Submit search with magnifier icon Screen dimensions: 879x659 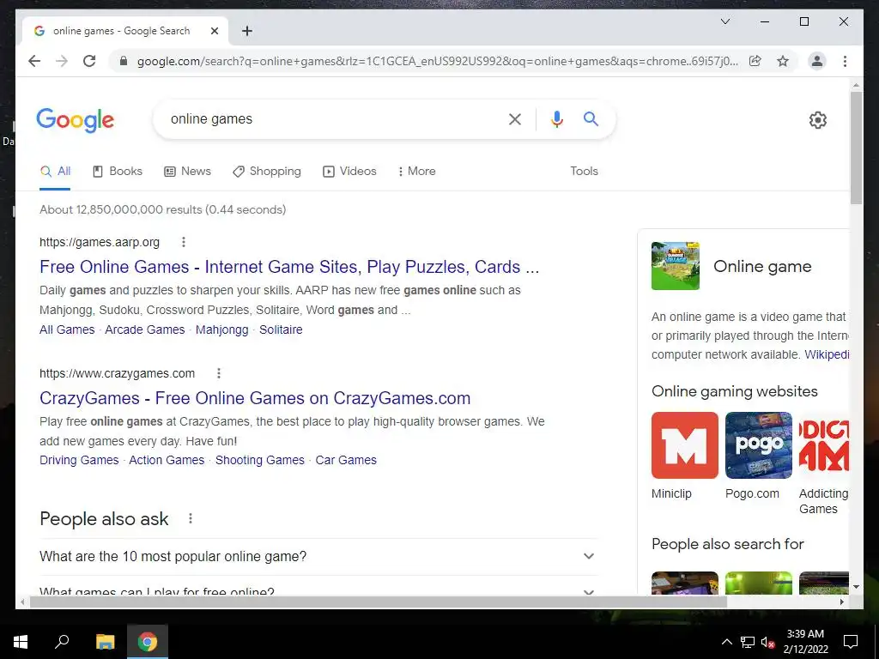click(x=591, y=118)
